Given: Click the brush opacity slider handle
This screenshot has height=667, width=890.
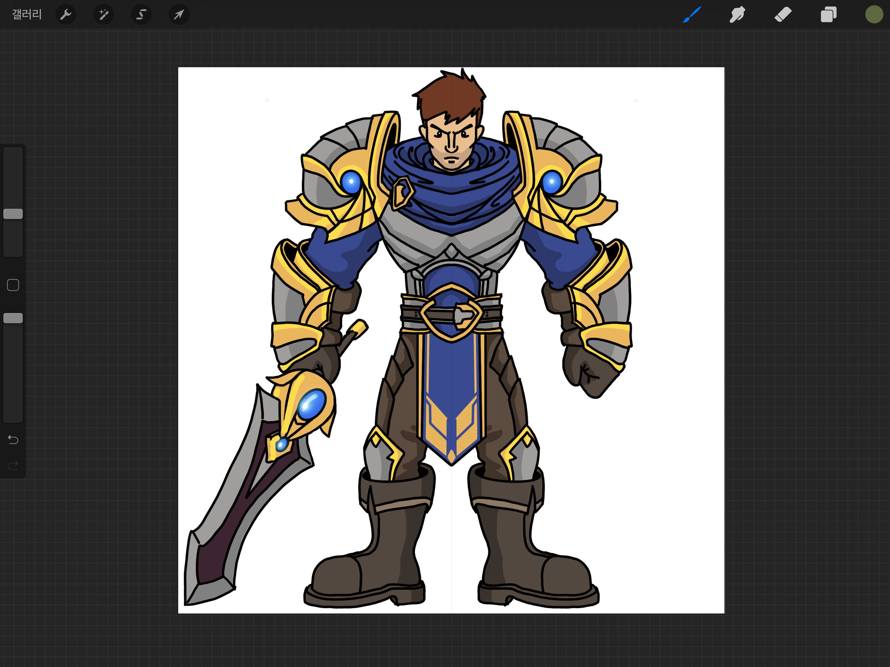Looking at the screenshot, I should [x=13, y=318].
